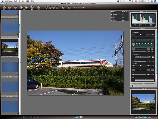The image size is (158, 119).
Task: Click third icon in bottom-right group
Action: coord(145,117)
